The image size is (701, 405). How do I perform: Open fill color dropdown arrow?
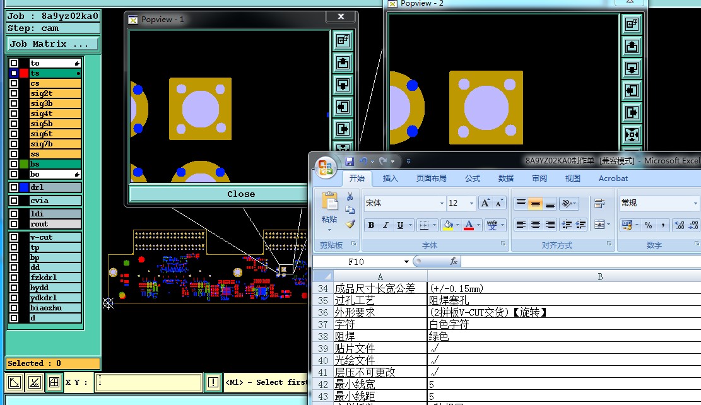(x=458, y=225)
